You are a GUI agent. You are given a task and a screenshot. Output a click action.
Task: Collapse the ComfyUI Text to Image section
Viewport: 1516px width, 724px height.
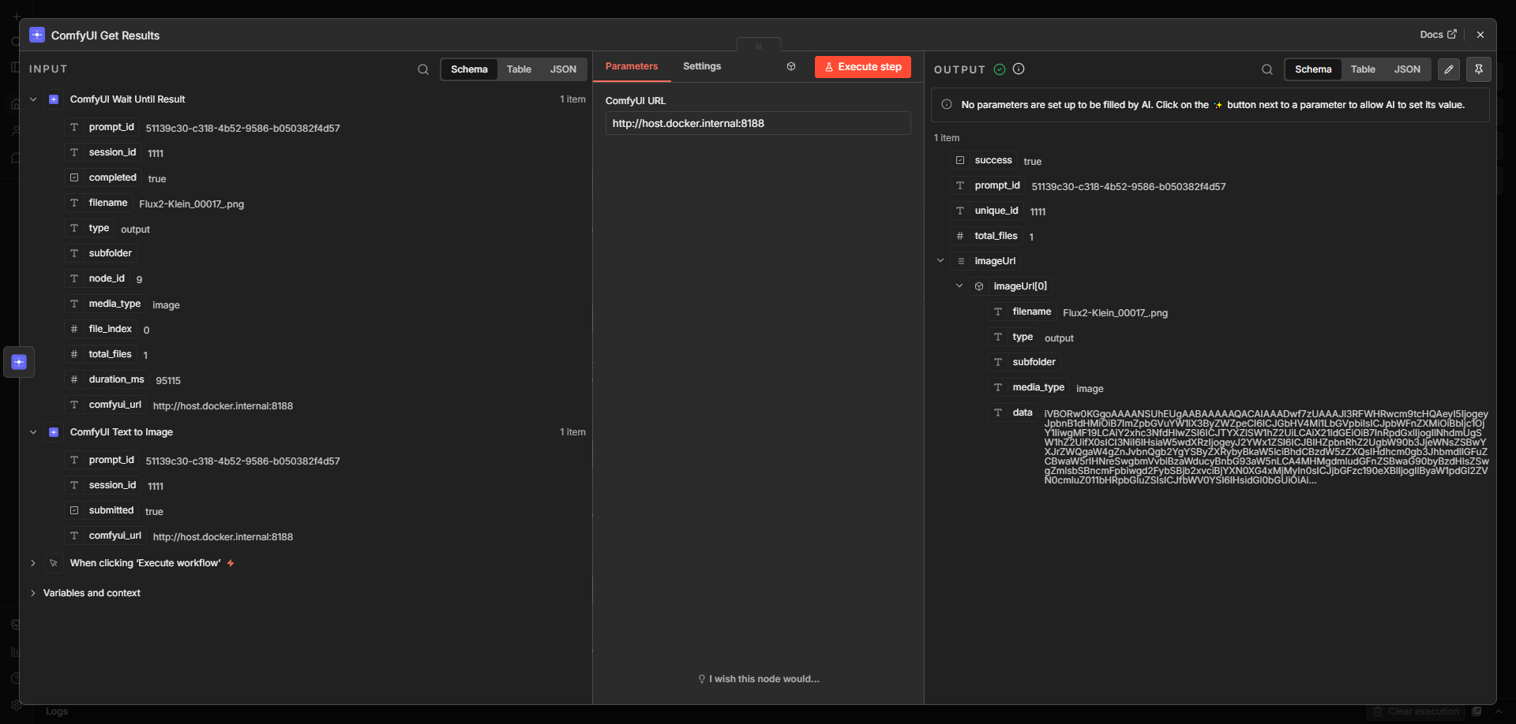(33, 432)
